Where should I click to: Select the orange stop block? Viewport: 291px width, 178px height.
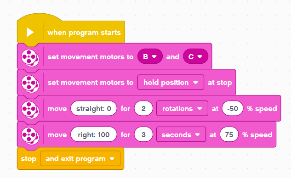70,158
